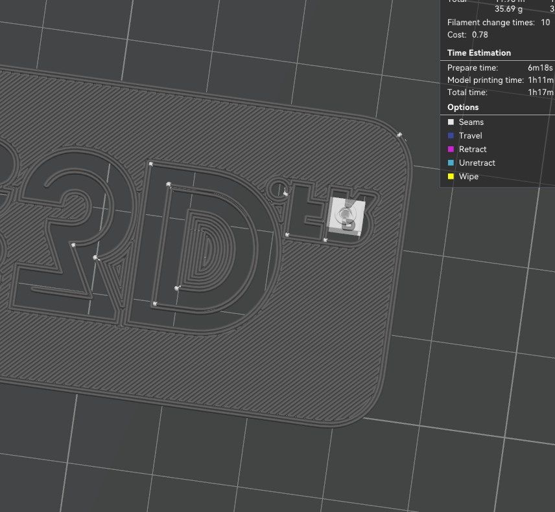Image resolution: width=555 pixels, height=512 pixels.
Task: Click the seam marker at the plate's corner
Action: 399,135
